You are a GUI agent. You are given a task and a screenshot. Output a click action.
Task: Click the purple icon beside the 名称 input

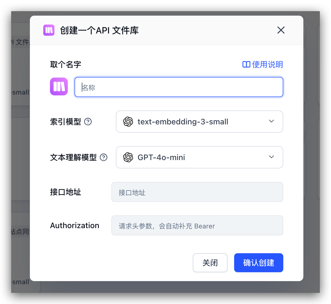point(59,86)
